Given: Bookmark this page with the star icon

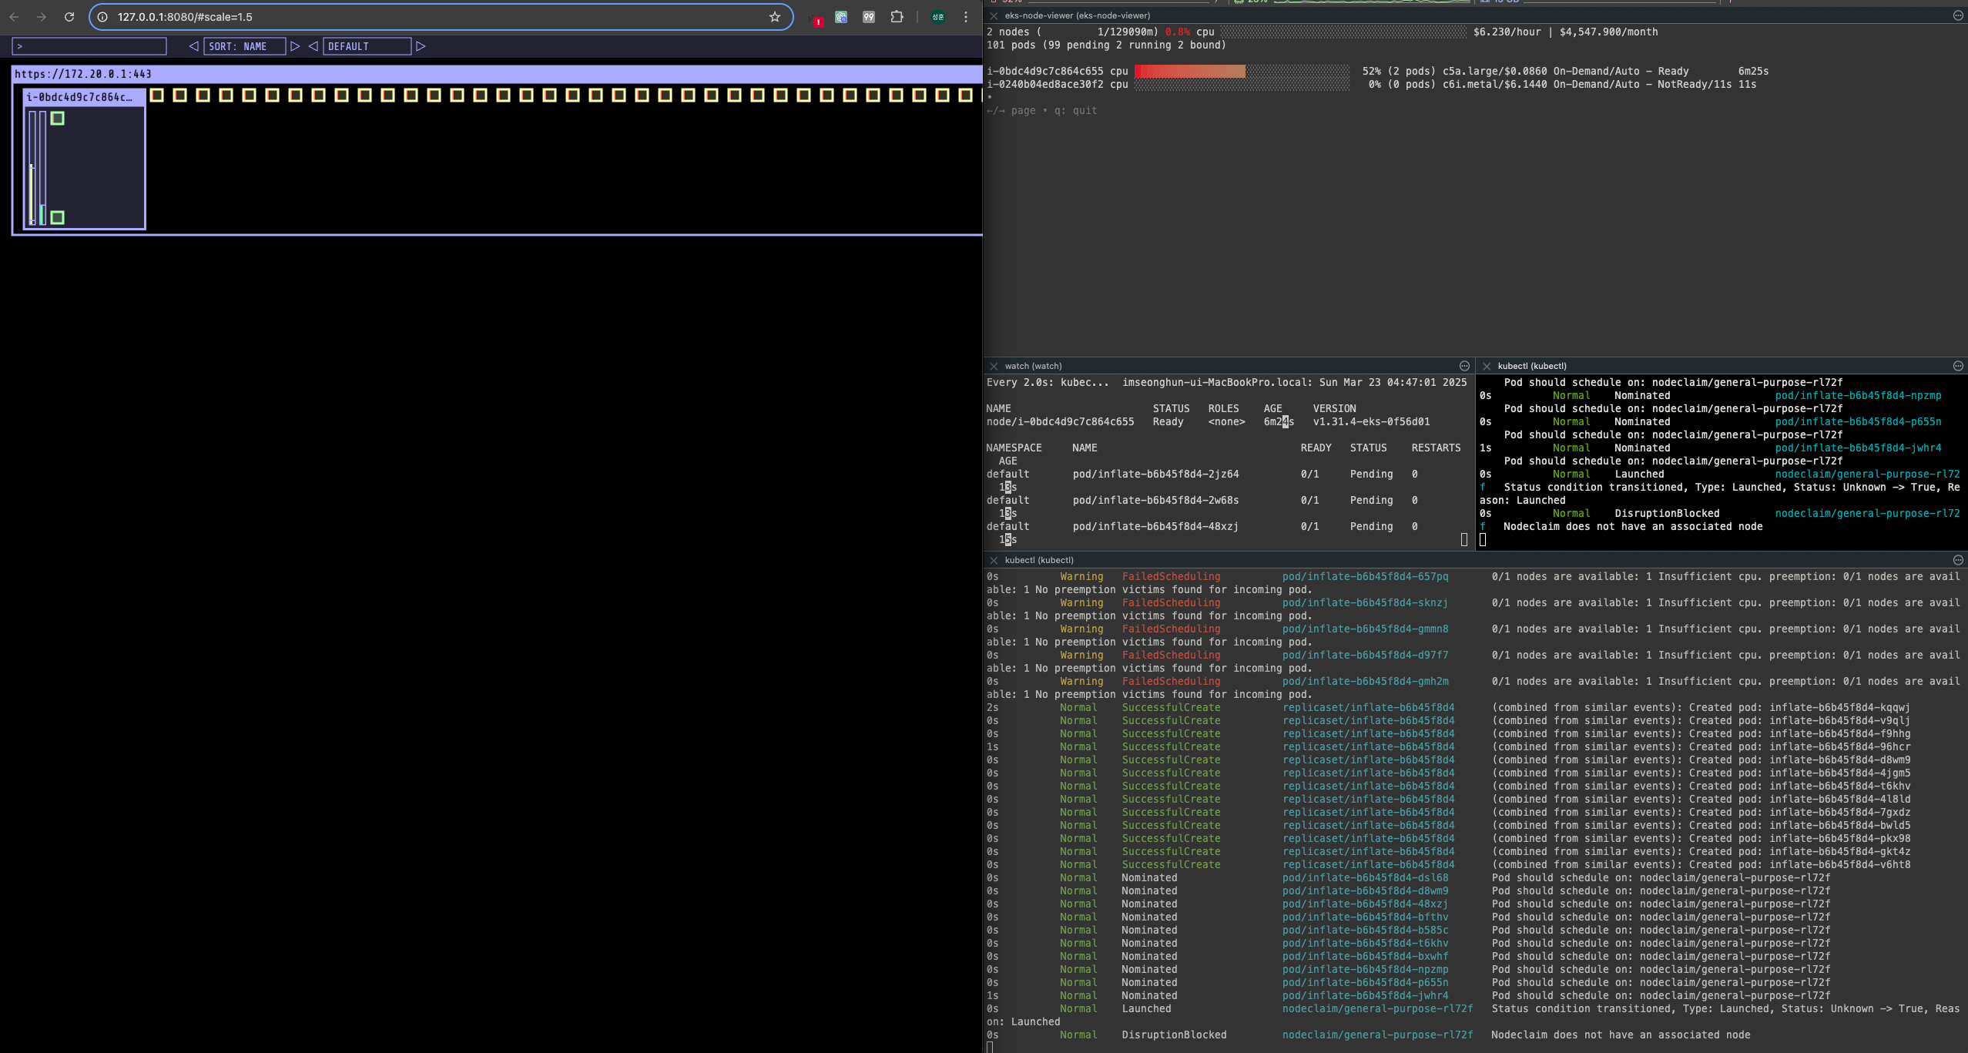Looking at the screenshot, I should 775,17.
